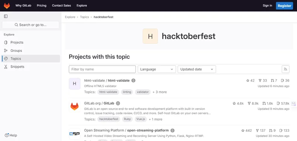The width and height of the screenshot is (297, 141).
Task: Click 'Updated 6 minutes ago' text
Action: coord(274,86)
